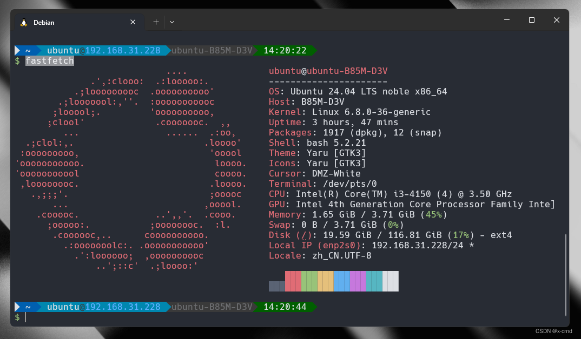Viewport: 581px width, 339px height.
Task: Click ubuntu-B85M-D3V hostname segment in bottom prompt
Action: tap(212, 307)
